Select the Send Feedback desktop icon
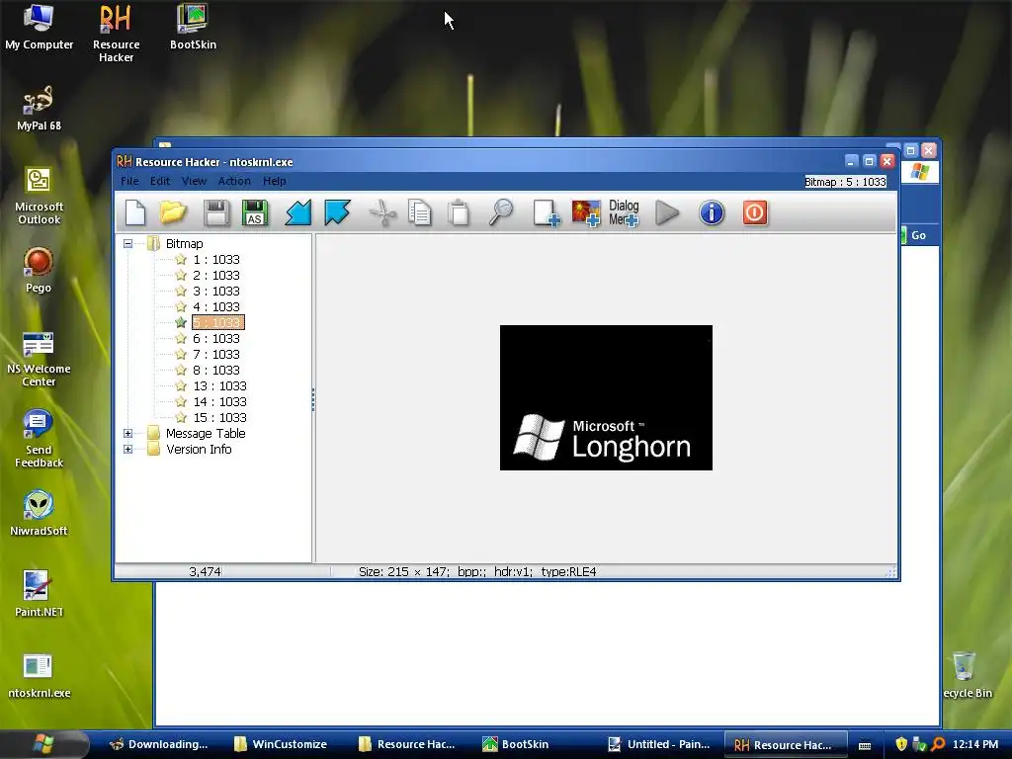 [39, 440]
